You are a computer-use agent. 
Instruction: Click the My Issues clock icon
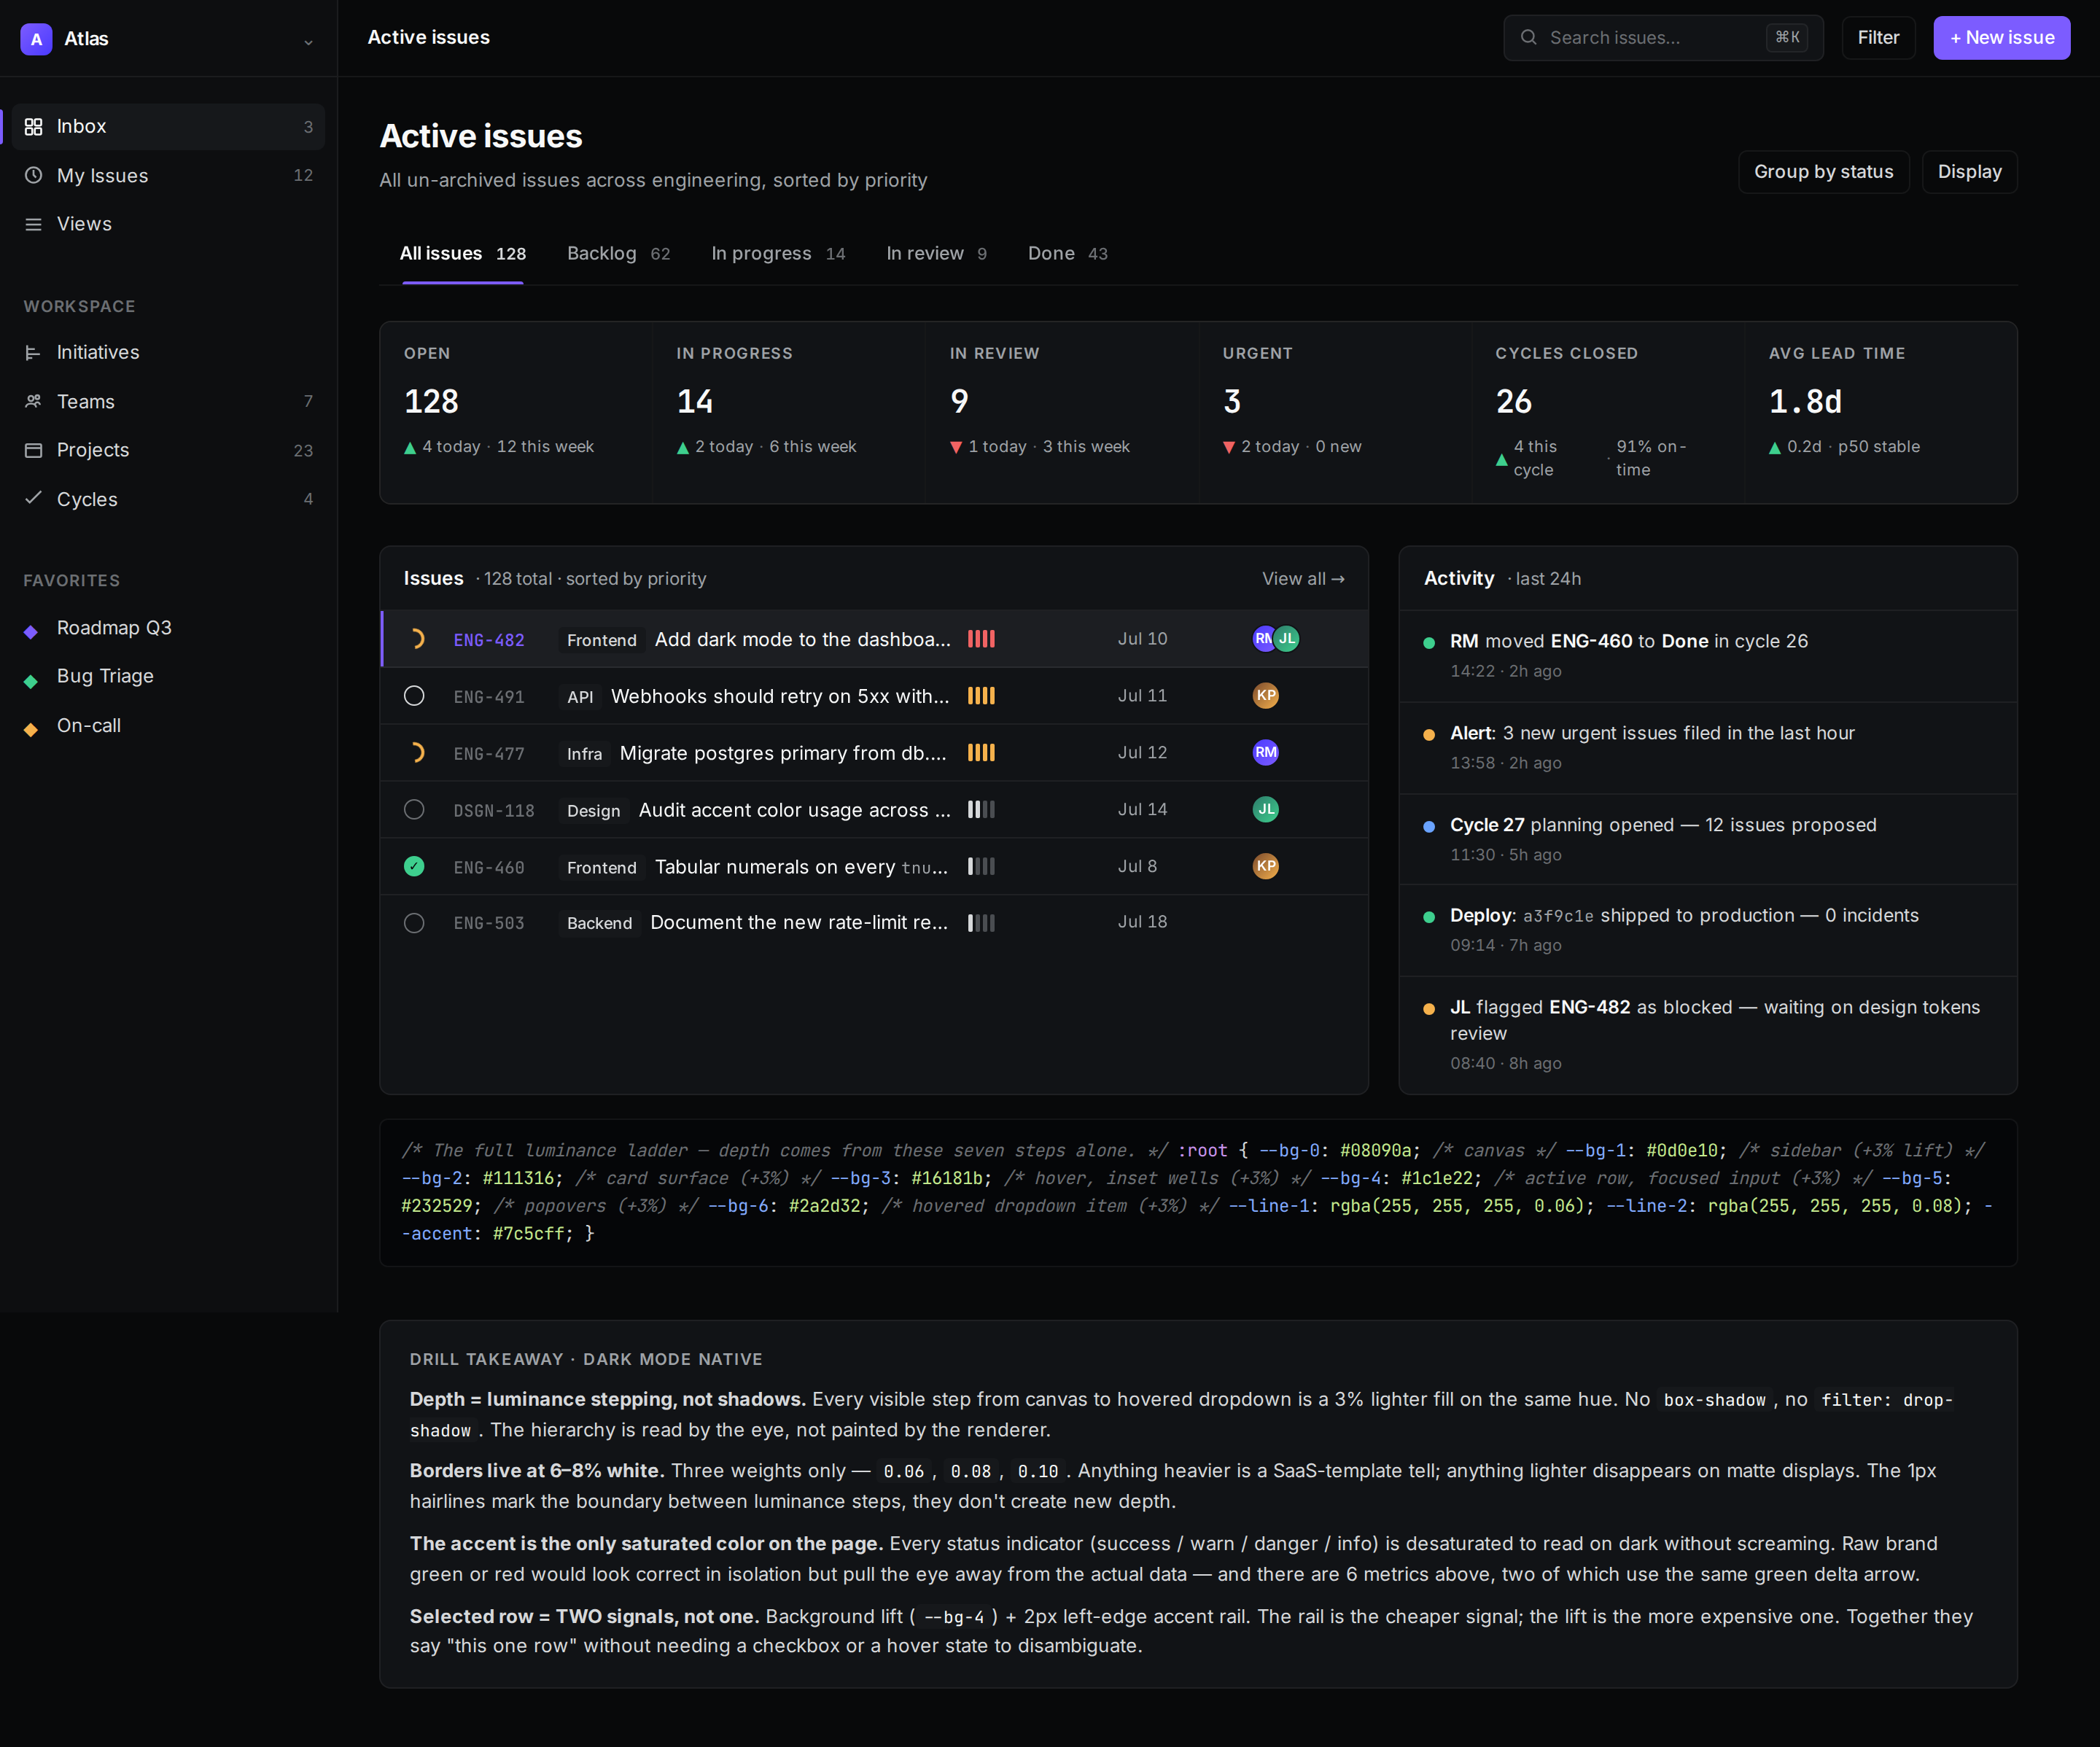click(33, 176)
